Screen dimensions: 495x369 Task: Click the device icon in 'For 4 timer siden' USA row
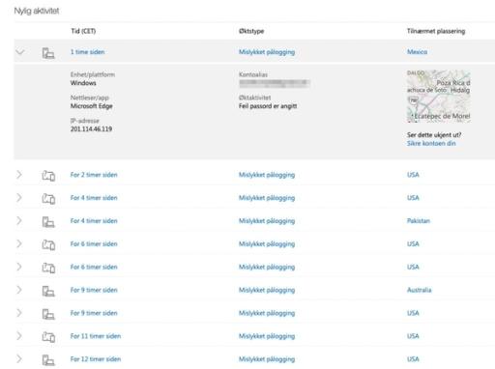point(48,199)
